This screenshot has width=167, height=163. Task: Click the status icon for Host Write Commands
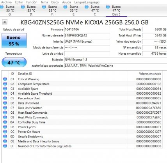[5, 117]
